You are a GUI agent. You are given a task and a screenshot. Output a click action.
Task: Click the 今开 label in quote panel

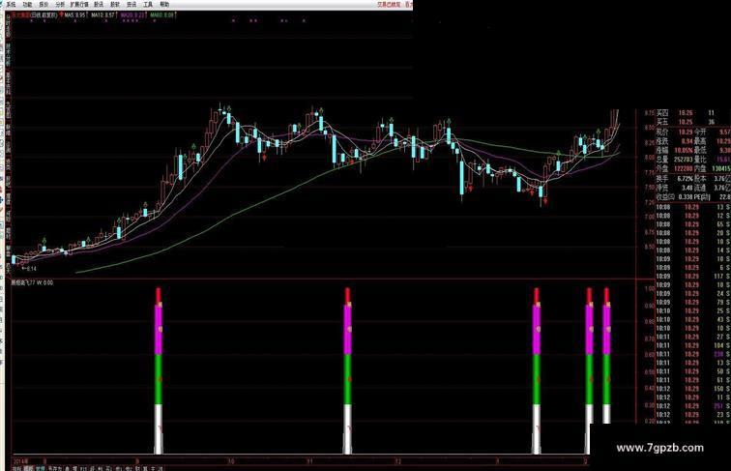coord(701,132)
